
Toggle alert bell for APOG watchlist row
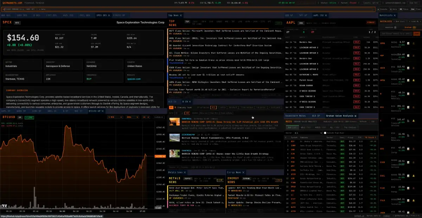pos(414,80)
